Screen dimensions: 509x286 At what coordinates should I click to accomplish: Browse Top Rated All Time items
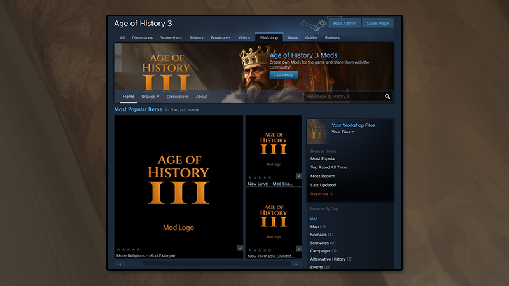click(x=328, y=167)
